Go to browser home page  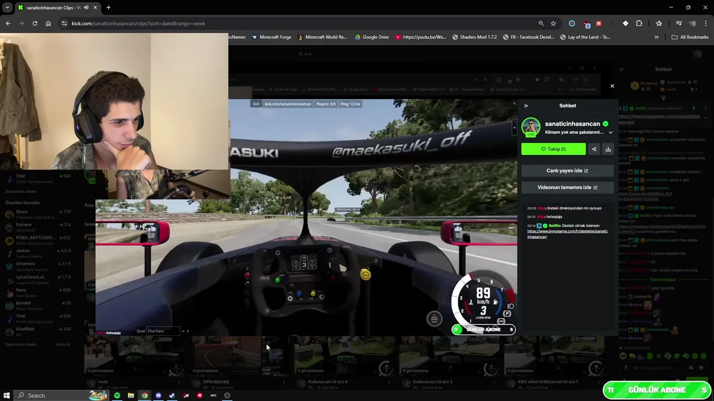coord(48,23)
